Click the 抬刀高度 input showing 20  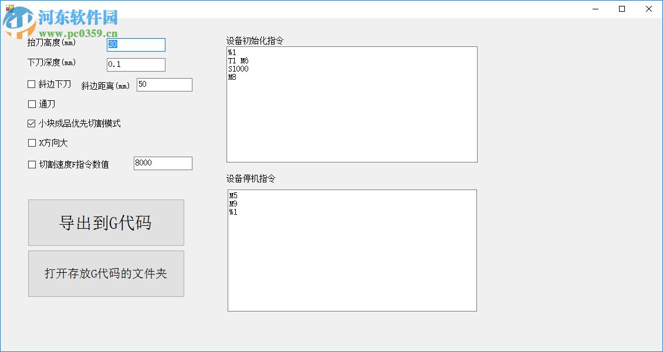(x=136, y=45)
